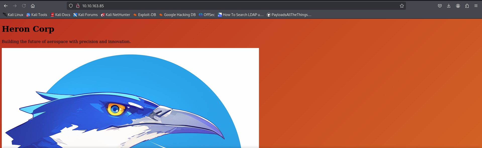Go back using the back arrow
482x148 pixels.
pos(6,6)
